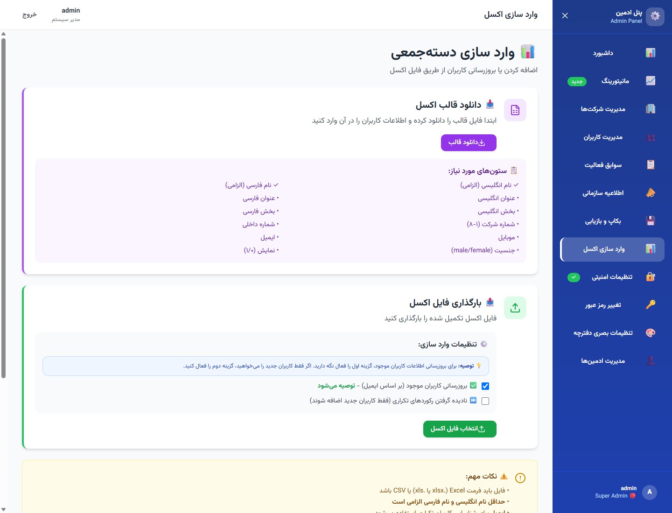Enable ignore duplicate records option
Image resolution: width=672 pixels, height=513 pixels.
485,401
